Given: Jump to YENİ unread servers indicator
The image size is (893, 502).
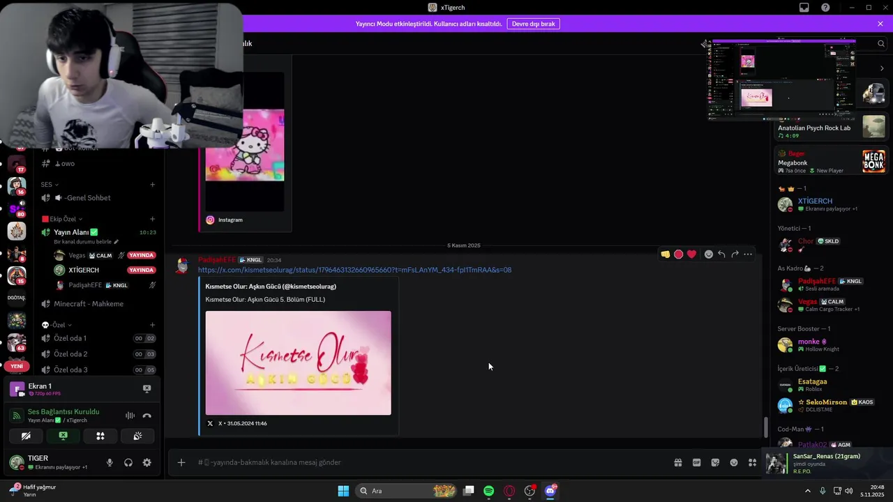Looking at the screenshot, I should coord(17,366).
